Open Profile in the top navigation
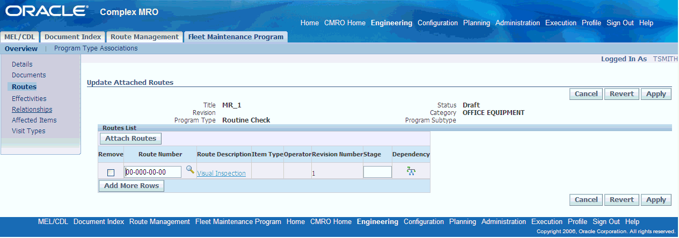This screenshot has width=679, height=238. tap(592, 23)
